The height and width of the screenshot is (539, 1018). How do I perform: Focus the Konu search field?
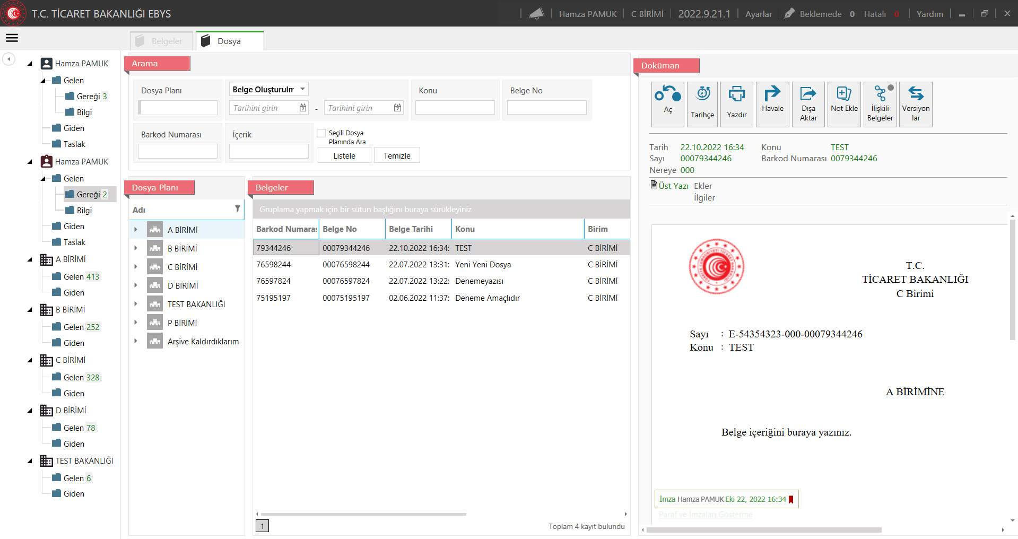point(455,108)
